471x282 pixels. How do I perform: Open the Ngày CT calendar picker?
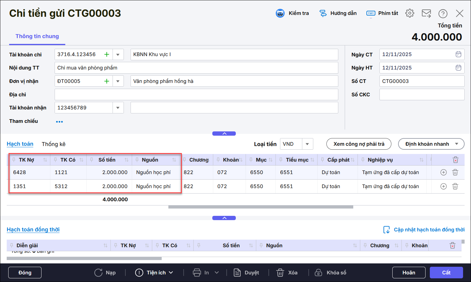point(458,54)
